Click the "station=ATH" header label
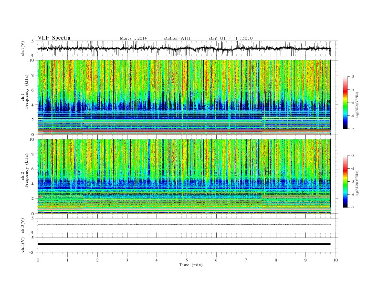 tap(177, 38)
